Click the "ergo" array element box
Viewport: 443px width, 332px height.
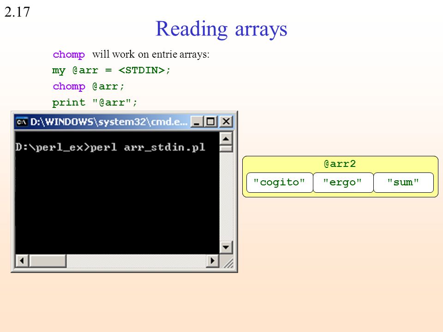343,183
